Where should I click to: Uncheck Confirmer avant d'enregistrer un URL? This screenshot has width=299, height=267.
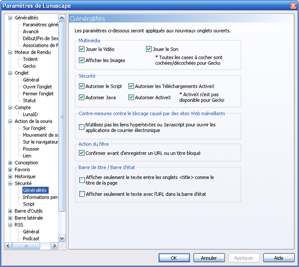pos(82,153)
